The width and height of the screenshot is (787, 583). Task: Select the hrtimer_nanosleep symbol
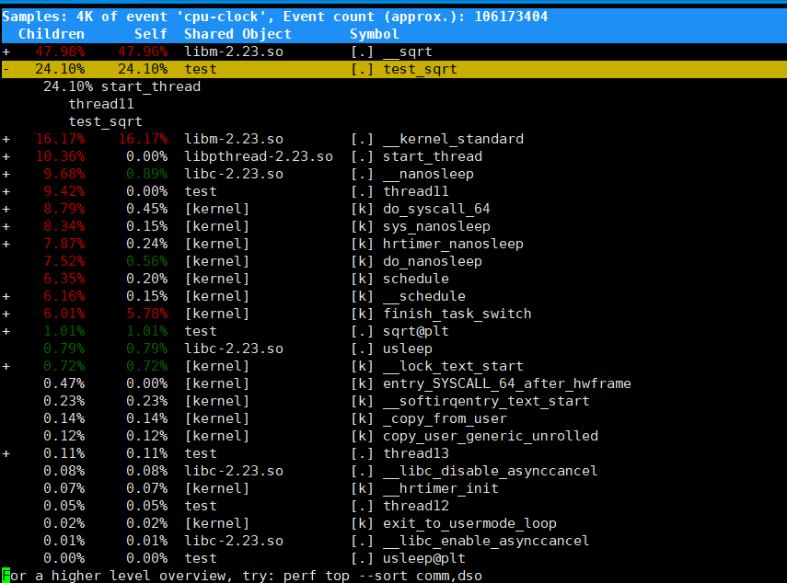(x=453, y=244)
